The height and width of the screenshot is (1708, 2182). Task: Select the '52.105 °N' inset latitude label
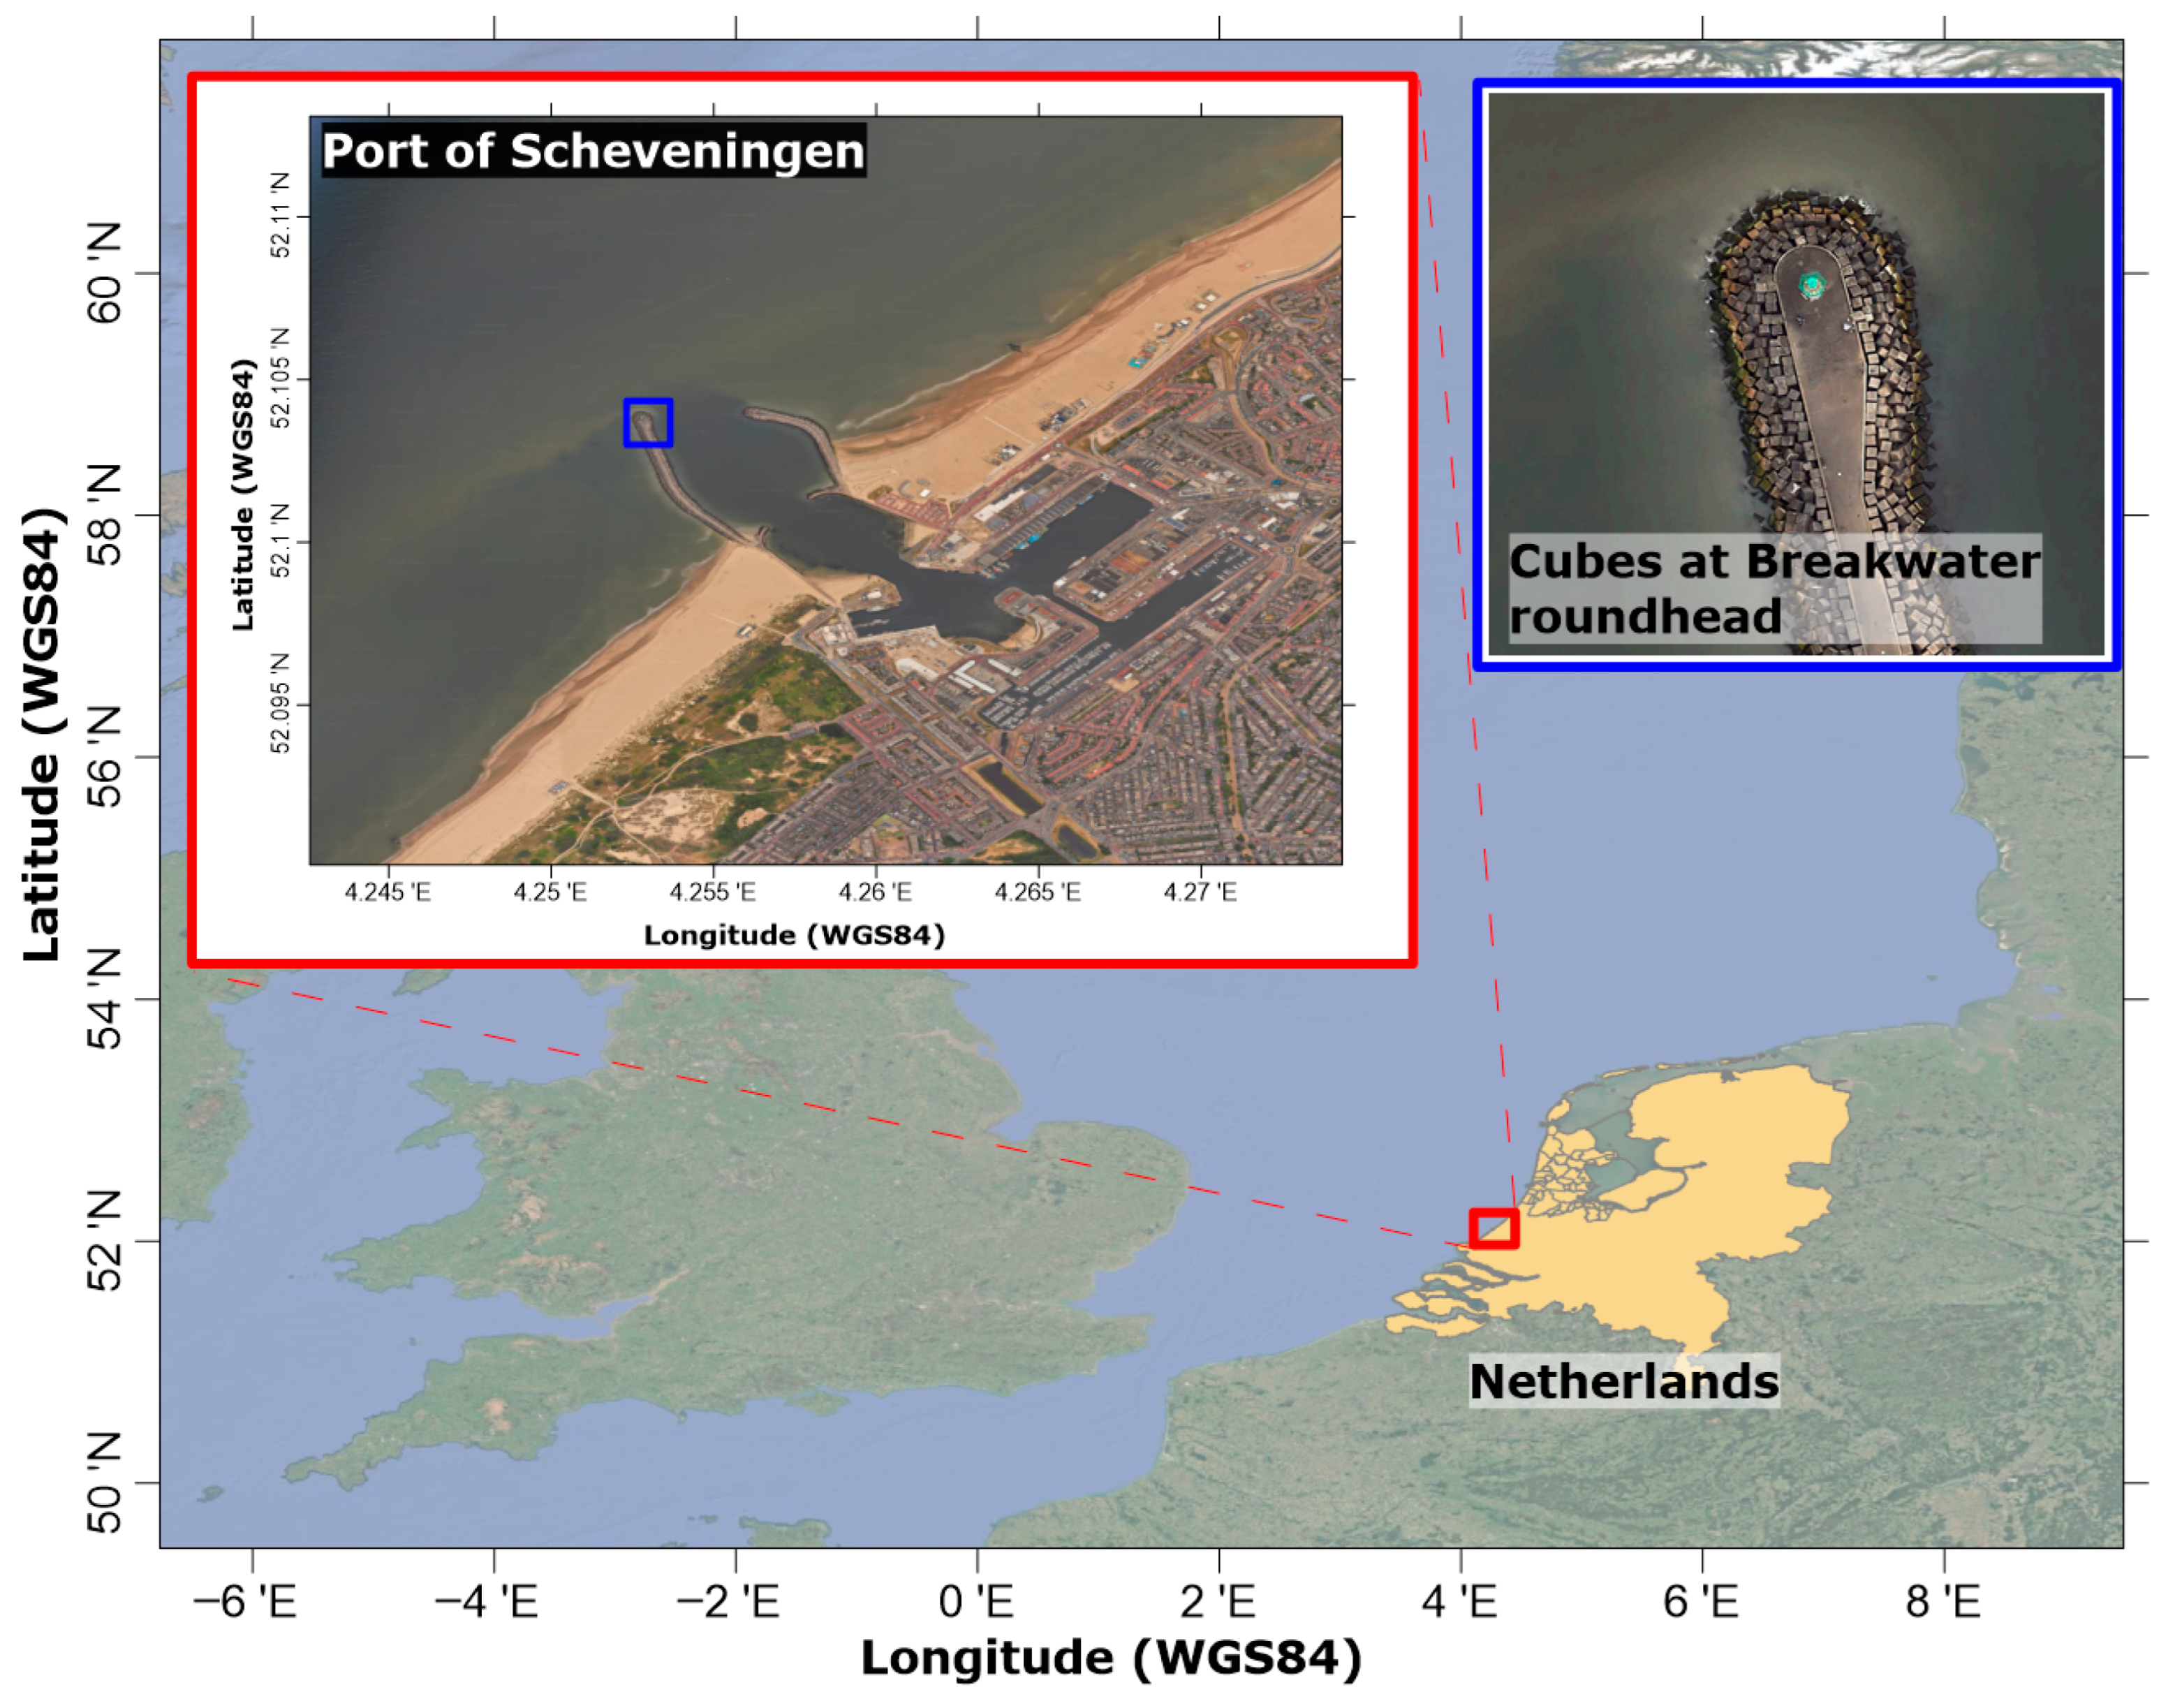pyautogui.click(x=281, y=378)
